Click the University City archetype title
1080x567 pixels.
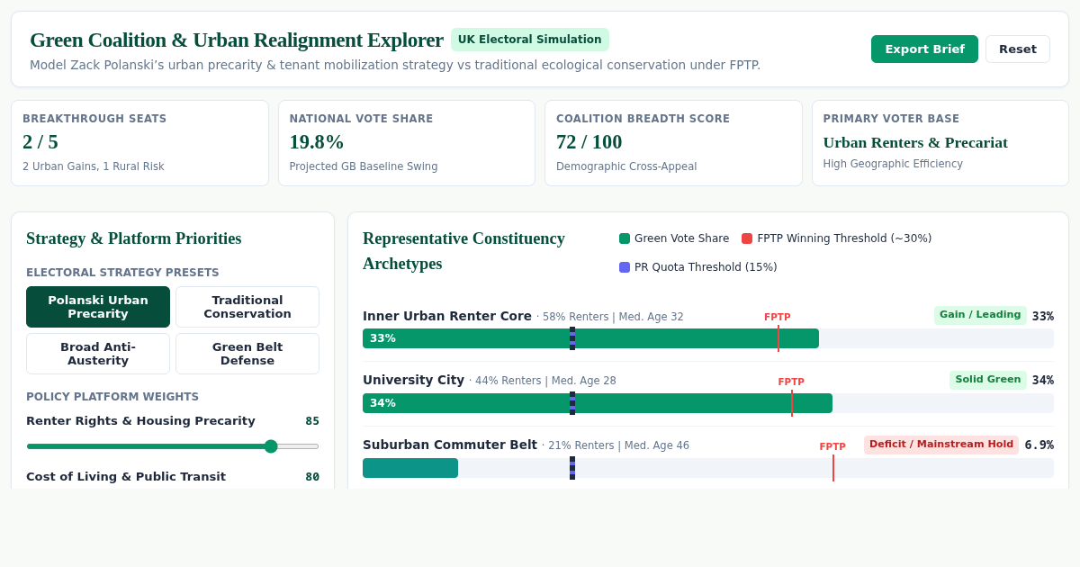click(x=414, y=381)
